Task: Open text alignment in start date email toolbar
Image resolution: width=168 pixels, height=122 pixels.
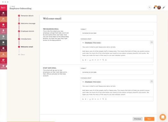Action: 100,99
